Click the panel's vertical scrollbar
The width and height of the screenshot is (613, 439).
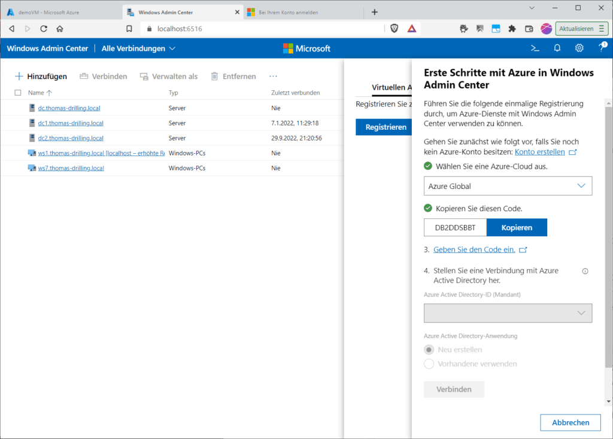(608, 237)
